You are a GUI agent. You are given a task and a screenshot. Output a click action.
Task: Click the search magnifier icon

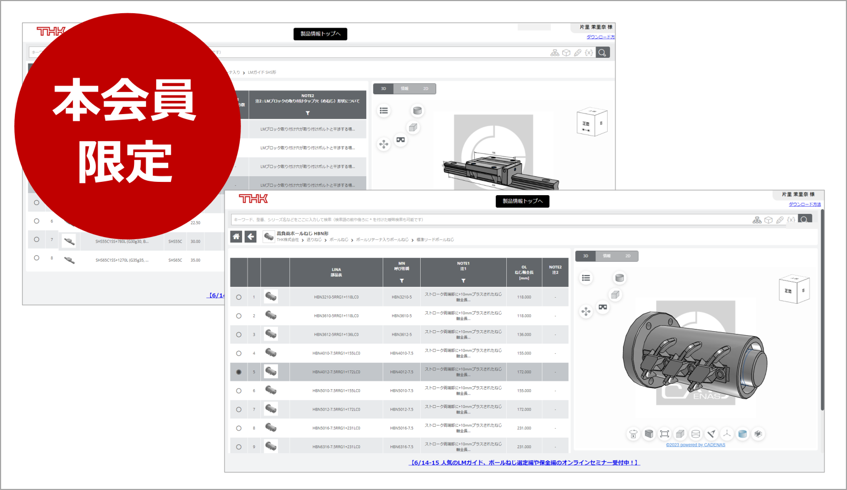click(x=805, y=219)
